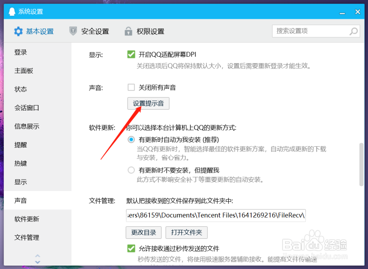Switch to 安全设置 tab

pyautogui.click(x=89, y=31)
